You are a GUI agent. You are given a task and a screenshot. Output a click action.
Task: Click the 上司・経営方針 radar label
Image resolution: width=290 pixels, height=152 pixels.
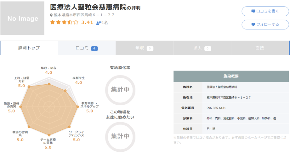coord(22,80)
